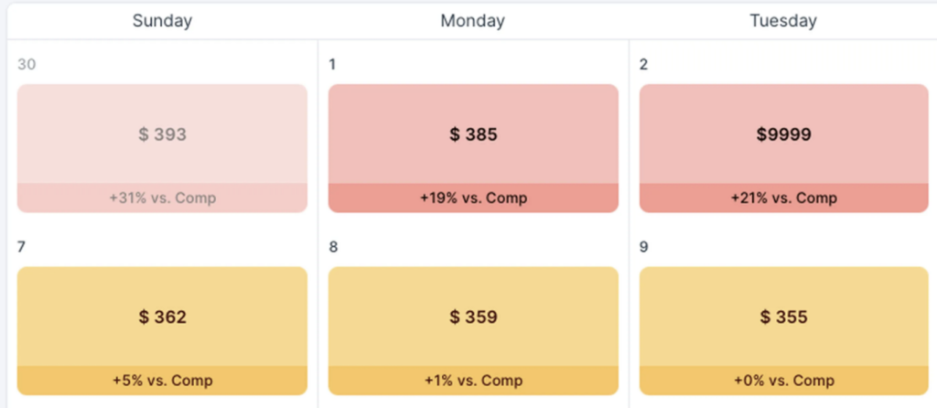
Task: Click the +19% vs. Comp label
Action: pyautogui.click(x=473, y=198)
